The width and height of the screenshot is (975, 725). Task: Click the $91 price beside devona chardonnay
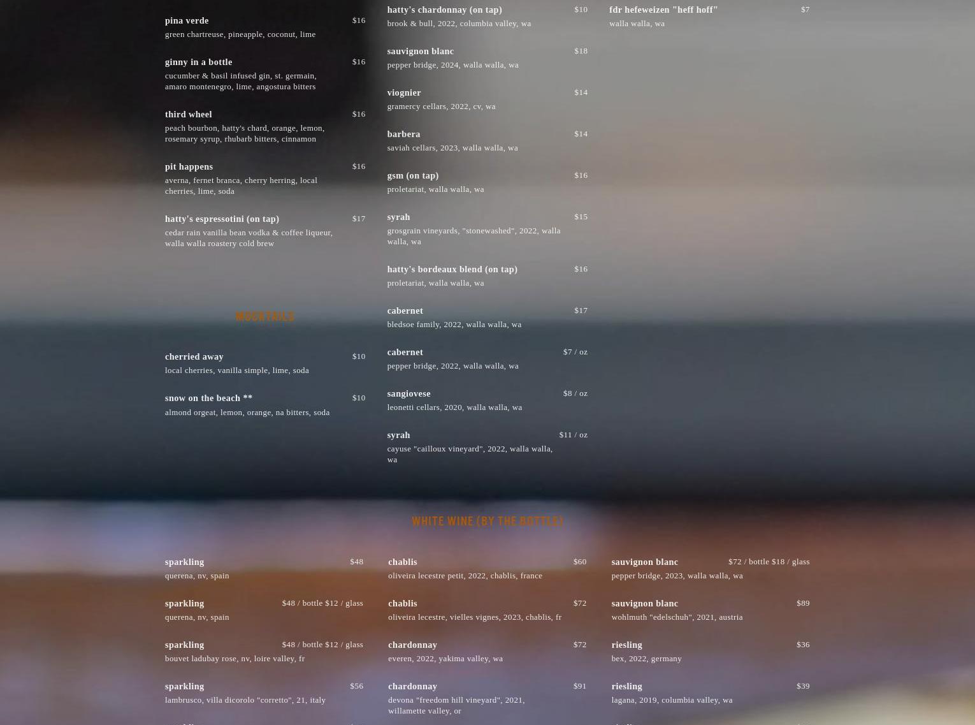tap(580, 685)
